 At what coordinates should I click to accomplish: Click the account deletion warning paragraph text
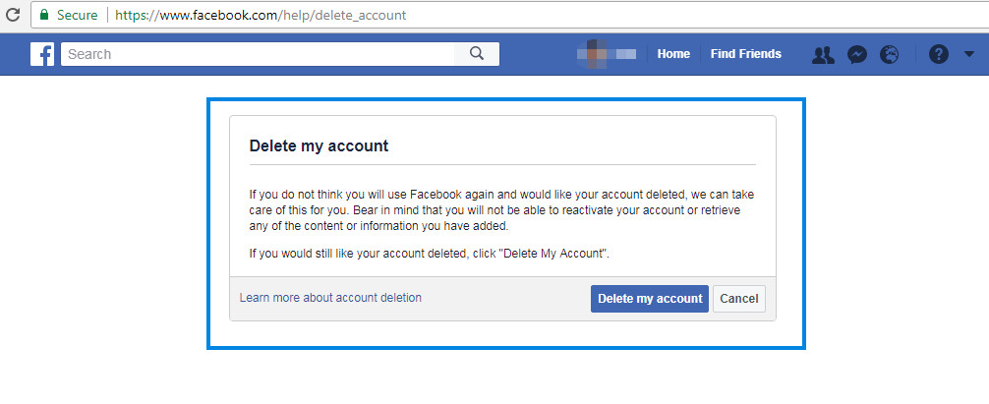click(501, 210)
